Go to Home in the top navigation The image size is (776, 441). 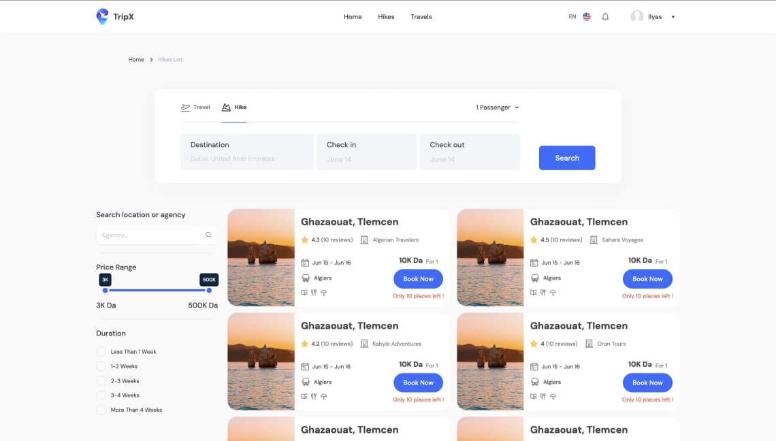(353, 17)
